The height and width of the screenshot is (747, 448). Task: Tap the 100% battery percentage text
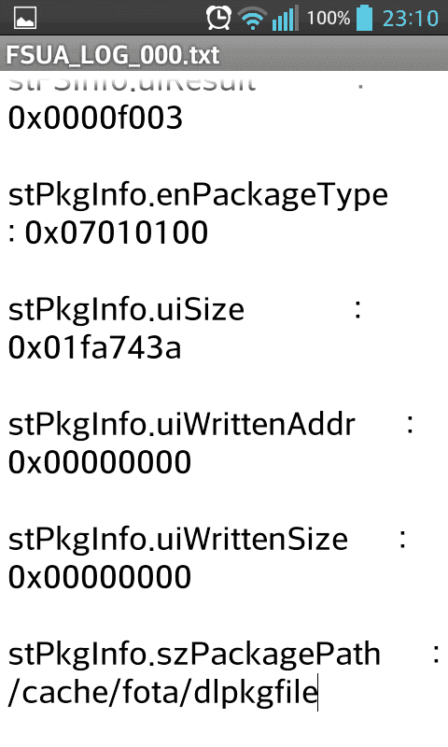329,19
